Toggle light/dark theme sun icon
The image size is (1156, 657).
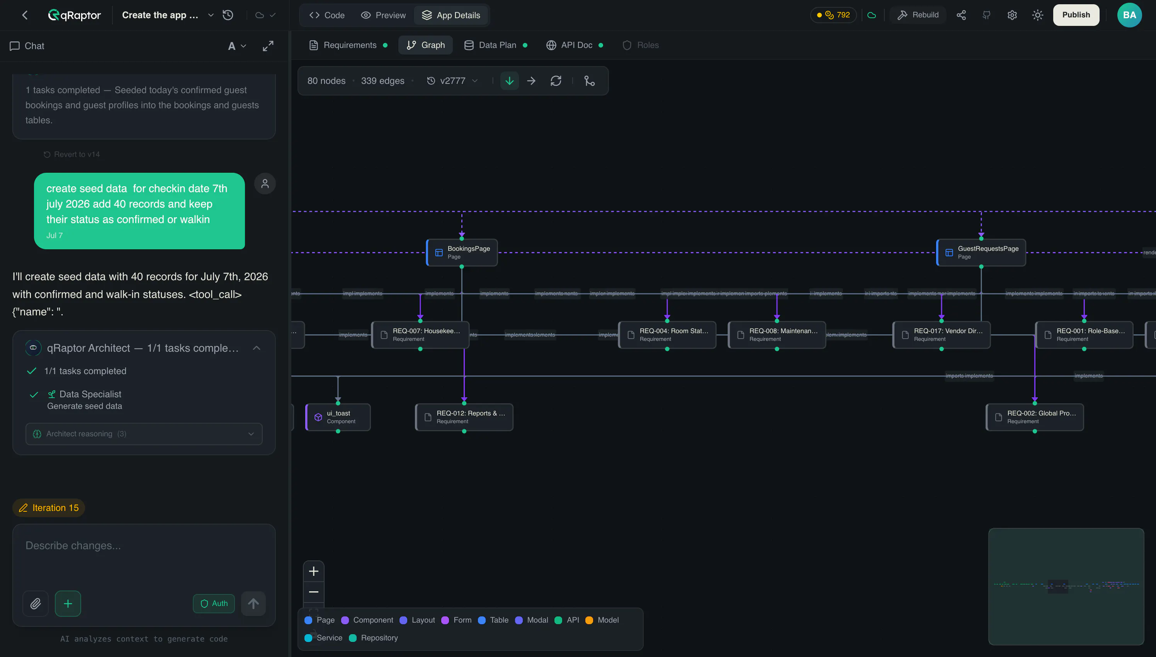tap(1037, 15)
